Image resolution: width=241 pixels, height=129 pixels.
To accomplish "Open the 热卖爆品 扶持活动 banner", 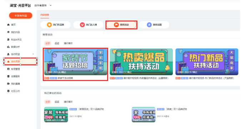I will [141, 62].
